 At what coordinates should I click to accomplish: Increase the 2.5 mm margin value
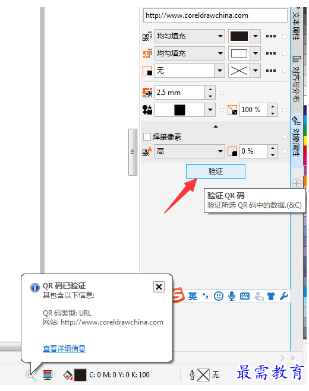tap(210, 89)
